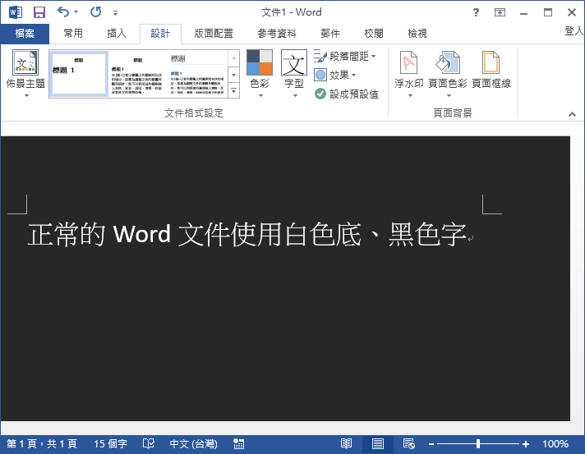Open the 檢視 tab
The width and height of the screenshot is (585, 454).
(x=417, y=34)
